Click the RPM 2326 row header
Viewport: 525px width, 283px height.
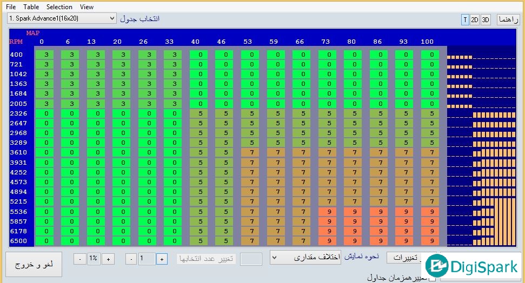pyautogui.click(x=18, y=113)
